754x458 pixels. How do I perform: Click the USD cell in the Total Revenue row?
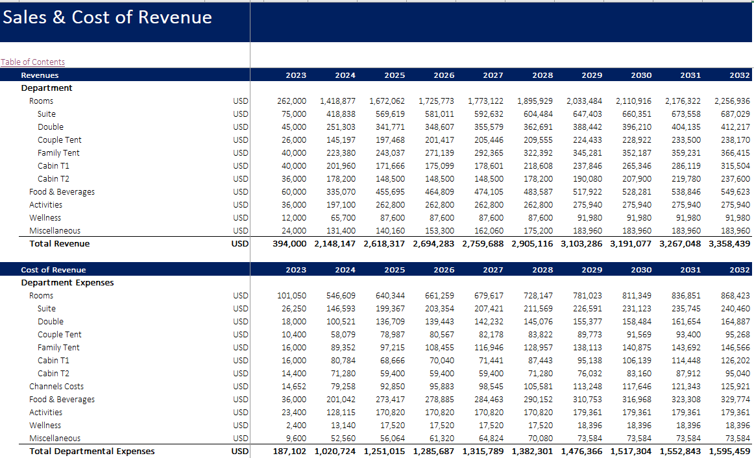pyautogui.click(x=239, y=244)
